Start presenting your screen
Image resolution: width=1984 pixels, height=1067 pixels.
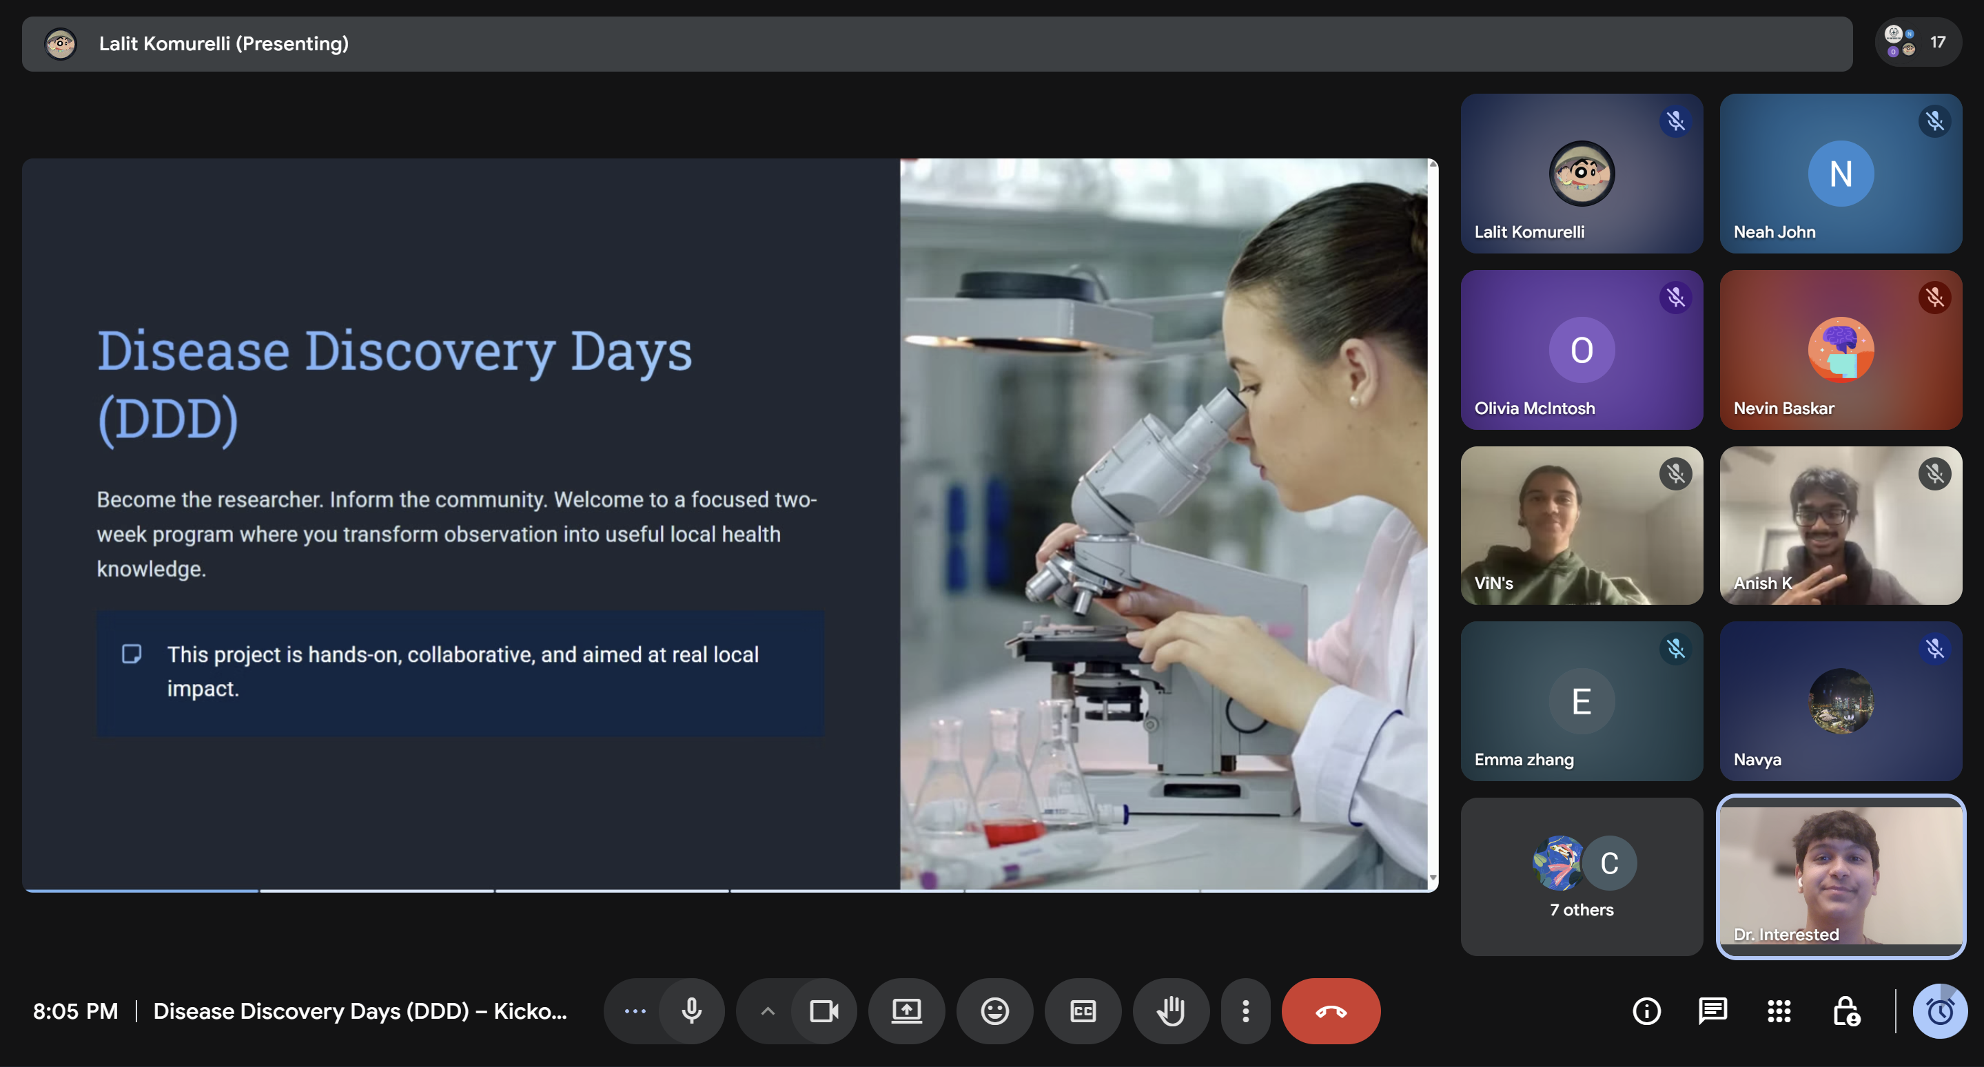[x=906, y=1012]
